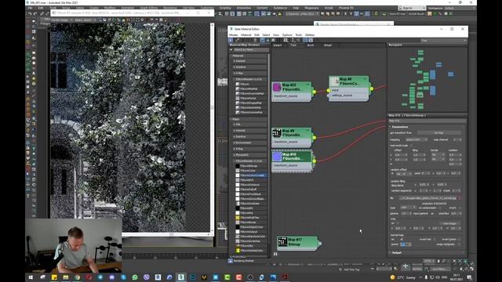Open Material menu in Slate Material Editor
502x282 pixels.
[246, 34]
